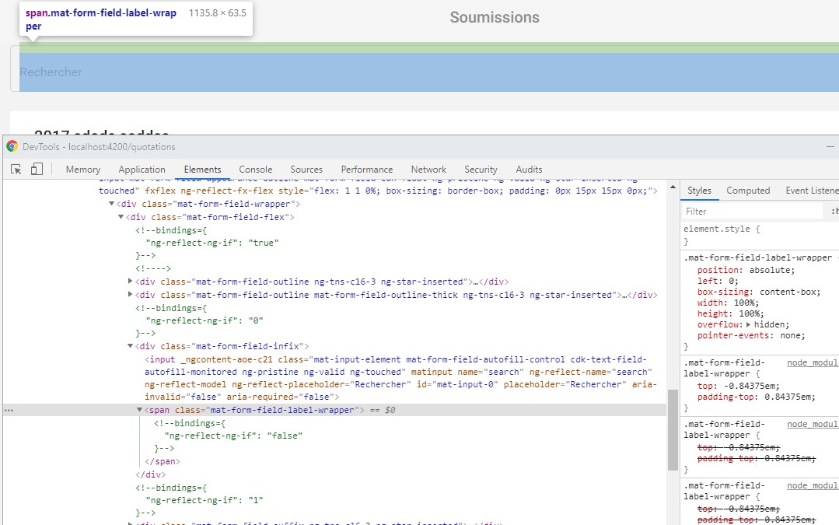Click the three-dot gutter beside selected node
The height and width of the screenshot is (525, 839).
[x=9, y=411]
